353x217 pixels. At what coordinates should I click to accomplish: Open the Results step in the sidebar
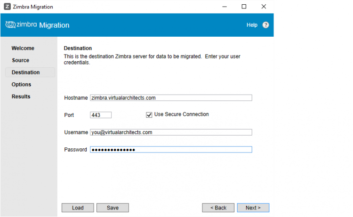[x=21, y=96]
